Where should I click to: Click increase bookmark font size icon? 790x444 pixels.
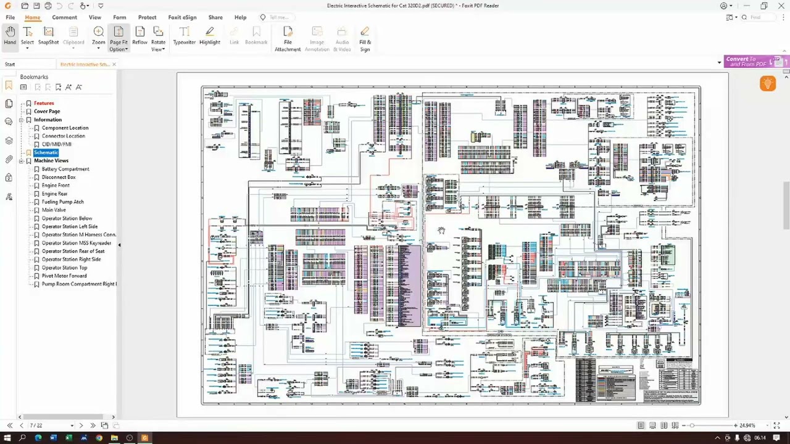coord(69,87)
